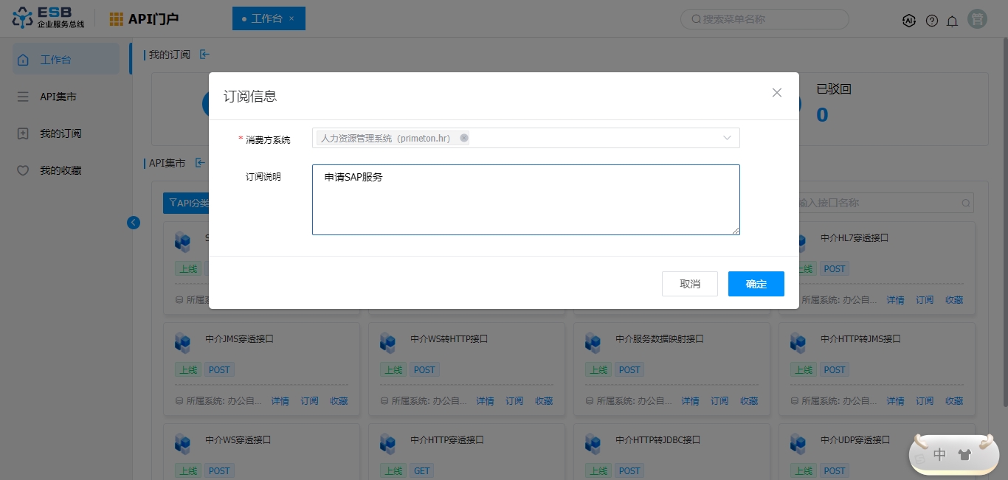The image size is (1008, 480).
Task: Open the user avatar icon
Action: (977, 20)
